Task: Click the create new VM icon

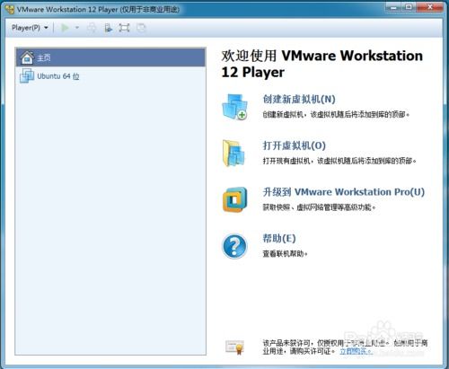Action: (x=234, y=107)
